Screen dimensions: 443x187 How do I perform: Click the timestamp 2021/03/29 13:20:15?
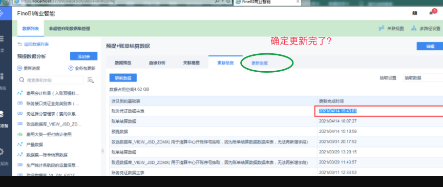pos(338,152)
